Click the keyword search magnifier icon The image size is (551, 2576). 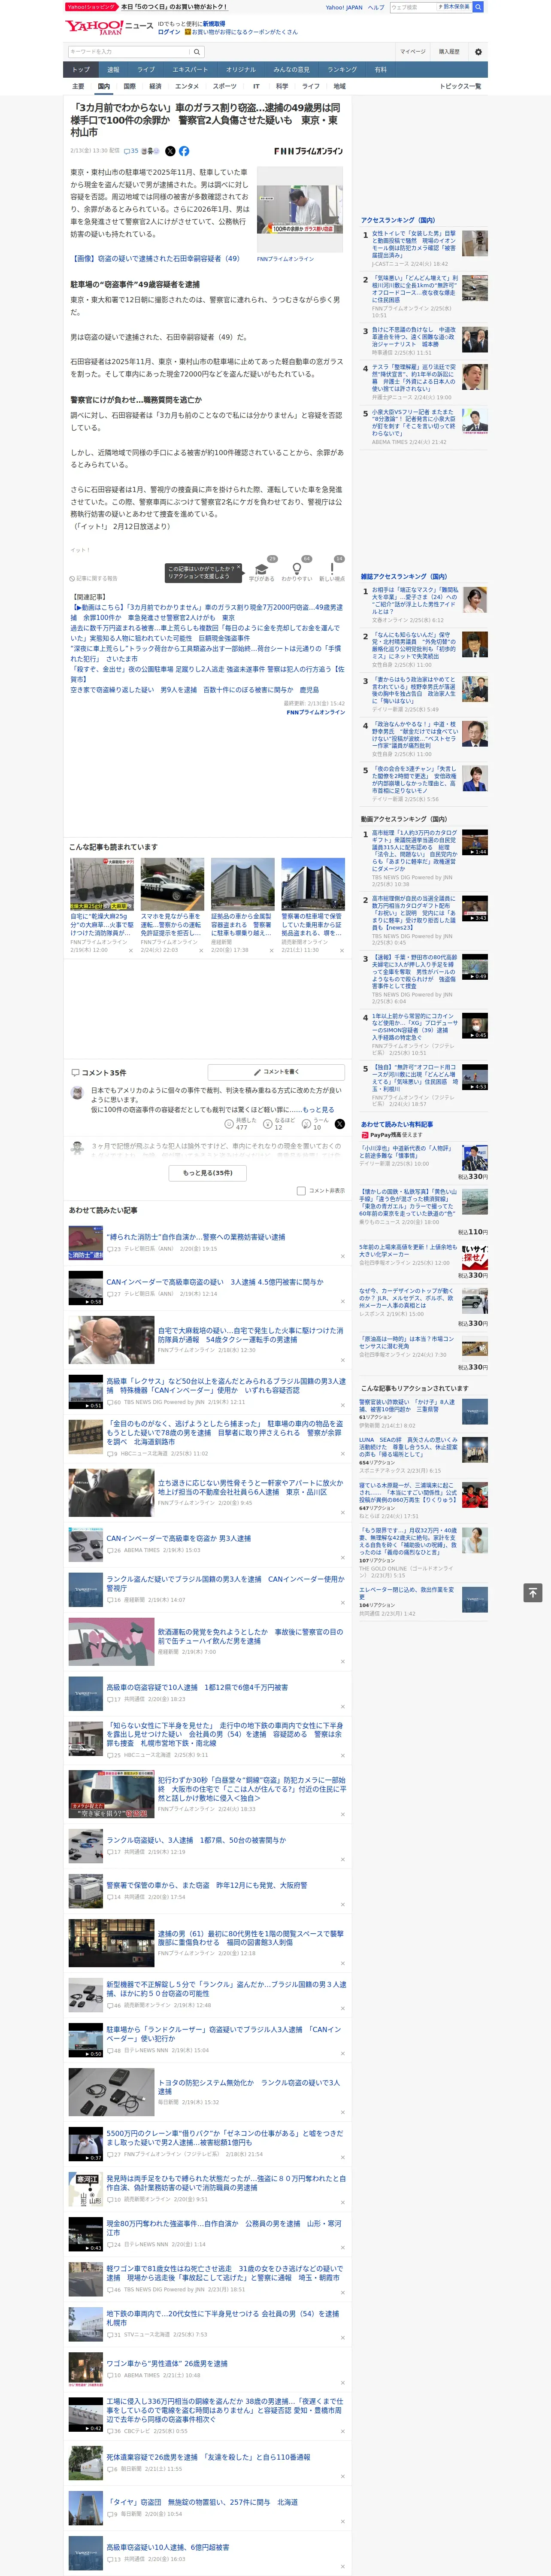click(x=197, y=52)
